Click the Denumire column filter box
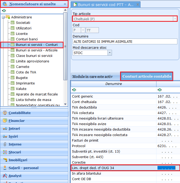Screen dimensions: 180x183 click(114, 89)
